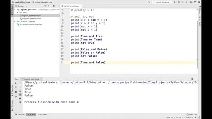
Task: Click the editor vertical scrollbar
Action: pos(197,45)
